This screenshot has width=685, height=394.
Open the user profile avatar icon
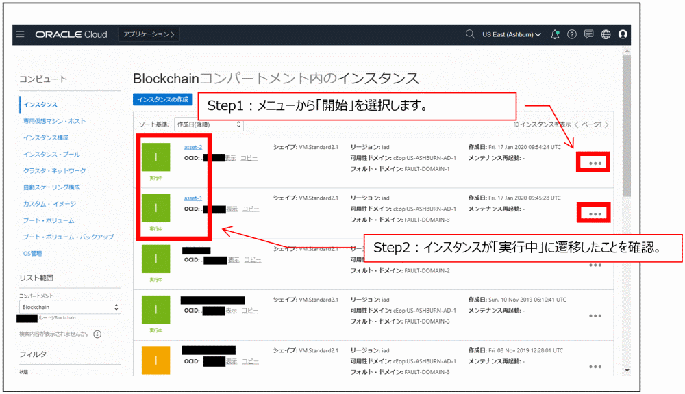pyautogui.click(x=623, y=34)
